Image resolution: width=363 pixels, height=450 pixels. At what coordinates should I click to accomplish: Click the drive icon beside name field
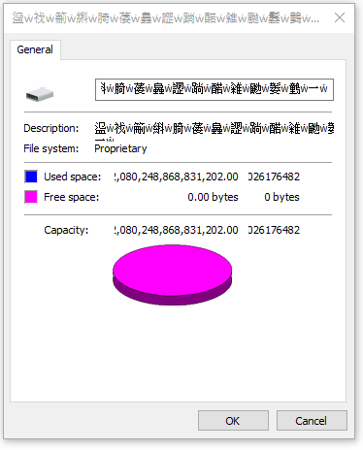[40, 94]
